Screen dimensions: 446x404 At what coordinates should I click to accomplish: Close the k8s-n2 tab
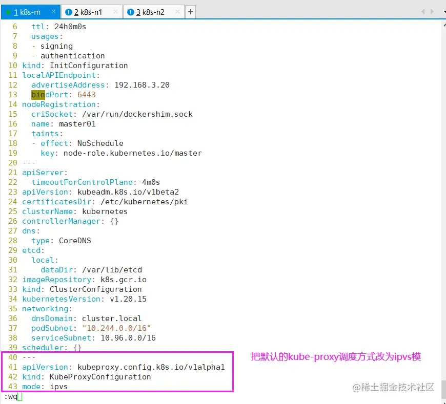point(177,12)
